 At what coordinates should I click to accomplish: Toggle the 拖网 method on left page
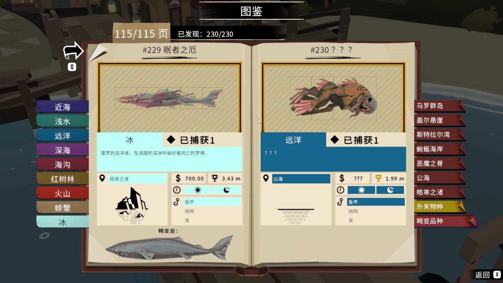pos(189,211)
